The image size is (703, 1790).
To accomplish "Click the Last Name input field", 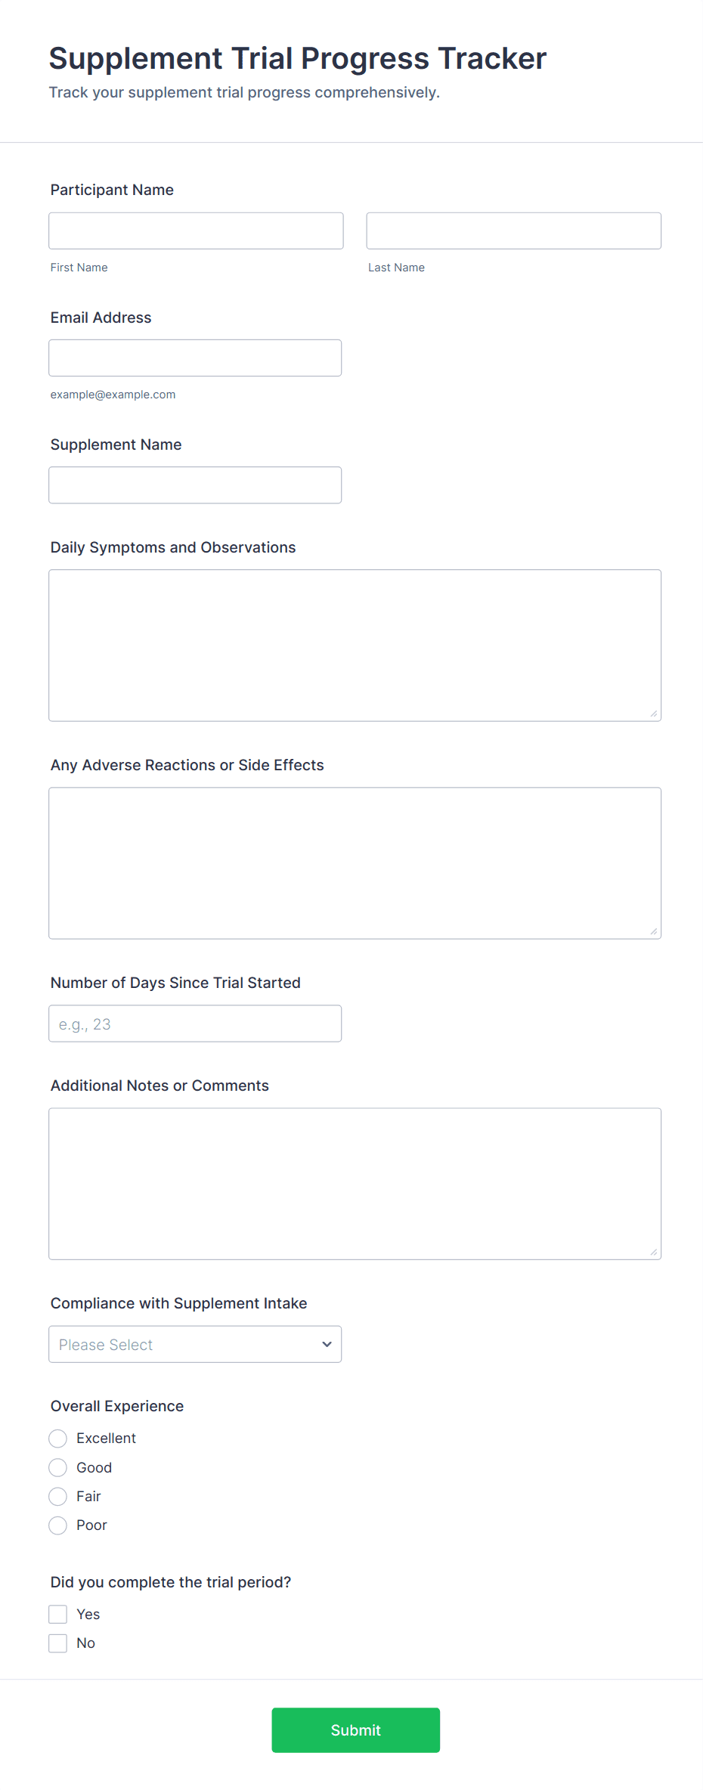I will pos(514,231).
